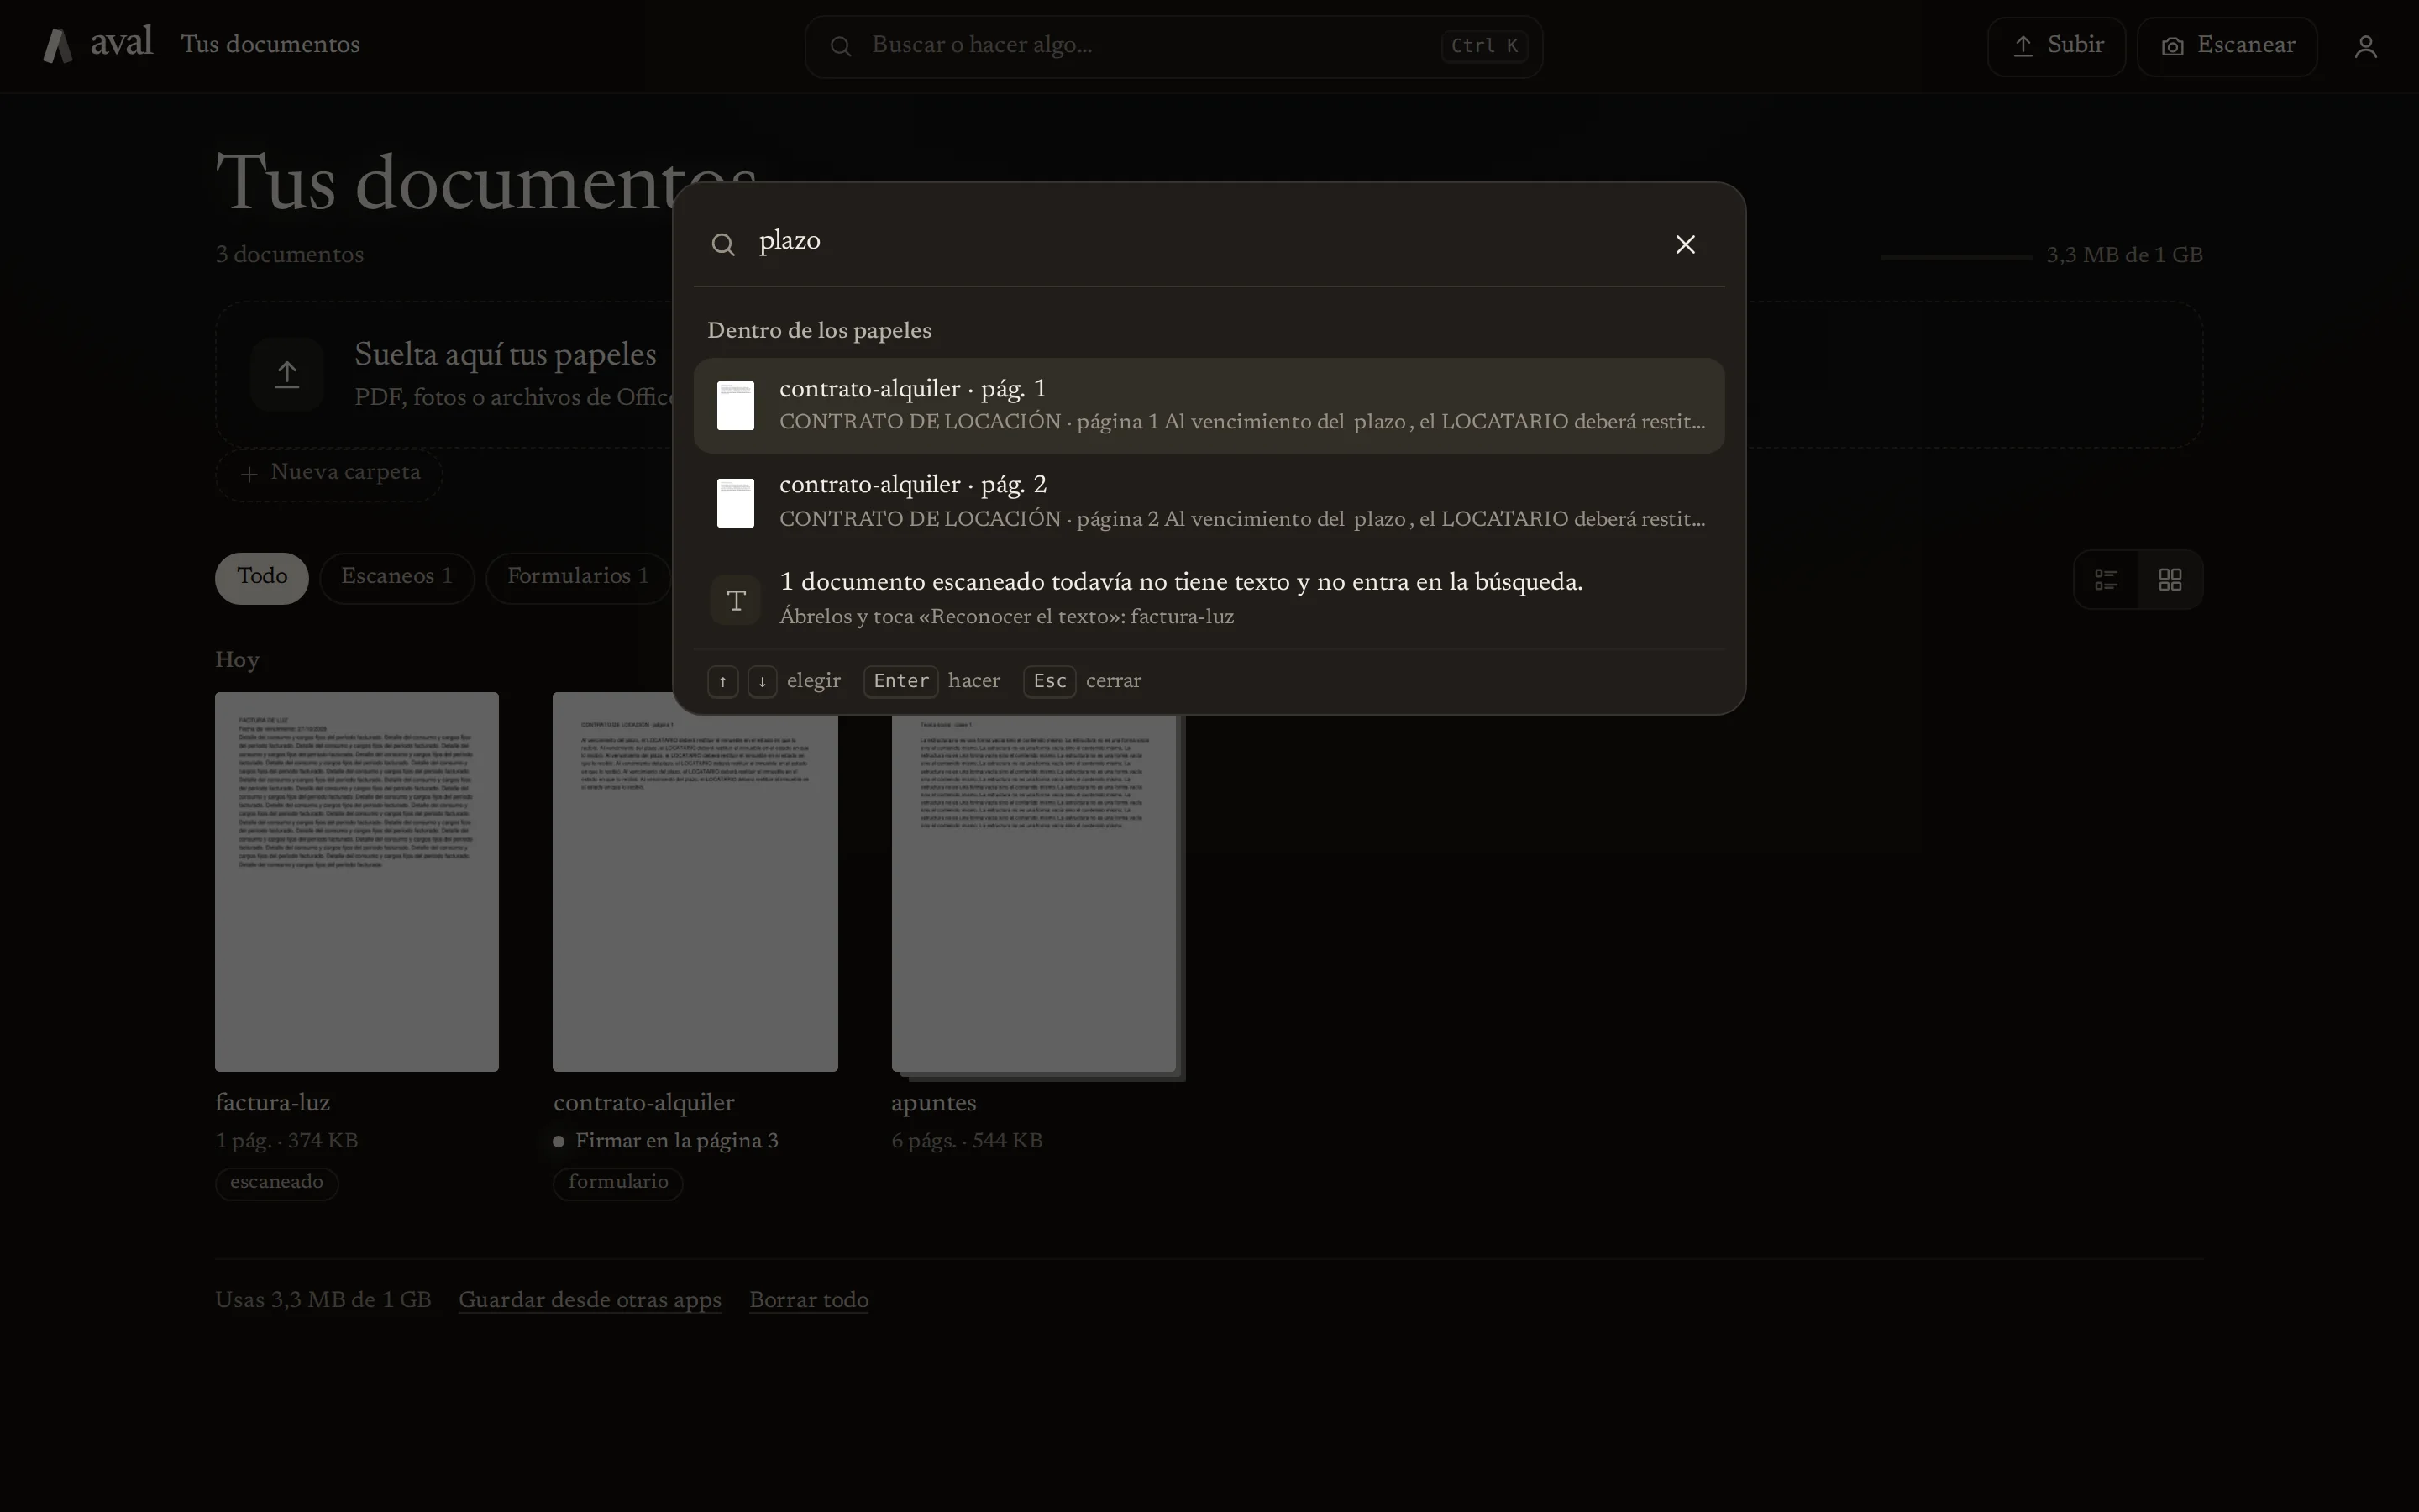Open the contrato-alquiler document thumbnail
2419x1512 pixels.
click(x=695, y=882)
